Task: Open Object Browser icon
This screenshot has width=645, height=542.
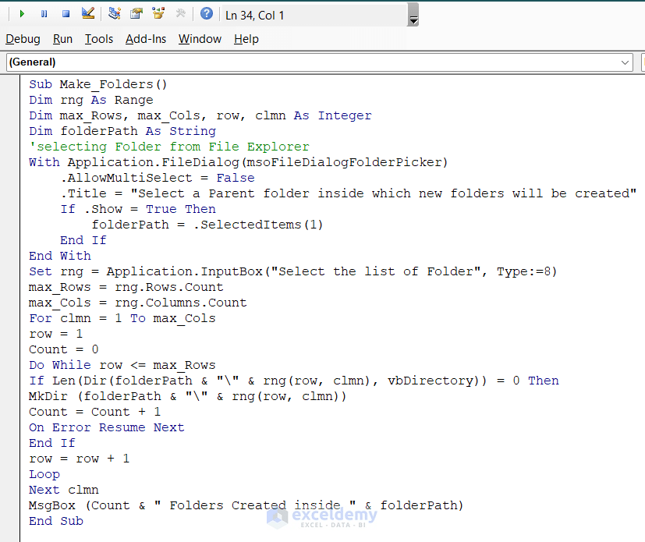Action: 158,14
